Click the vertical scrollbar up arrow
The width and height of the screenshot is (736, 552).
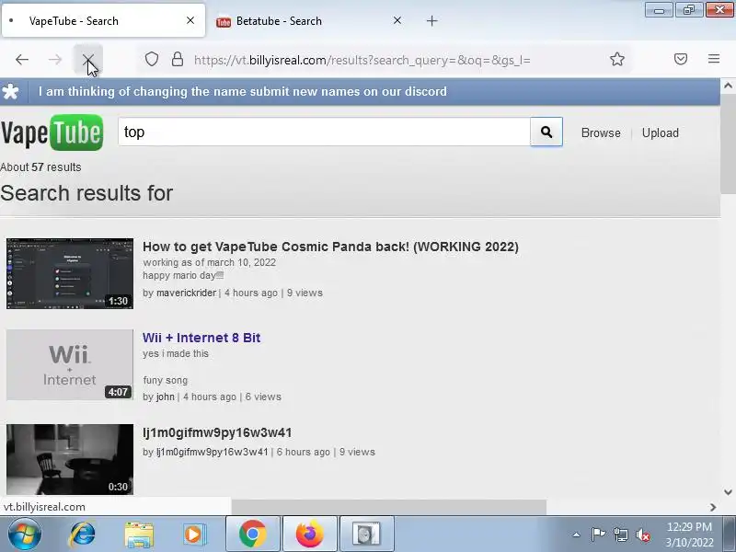click(x=728, y=86)
